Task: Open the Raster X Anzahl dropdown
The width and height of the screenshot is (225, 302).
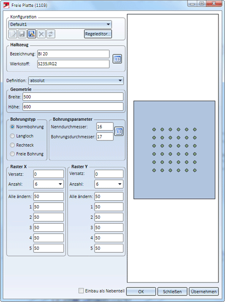Action: pos(48,184)
